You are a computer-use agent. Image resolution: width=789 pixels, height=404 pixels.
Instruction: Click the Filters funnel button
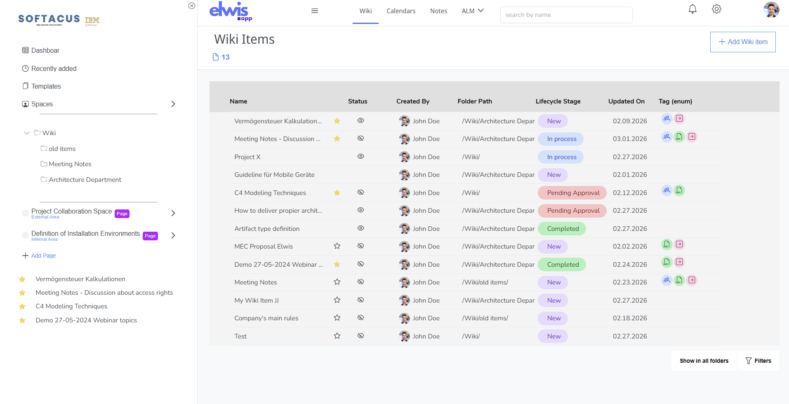pos(758,361)
